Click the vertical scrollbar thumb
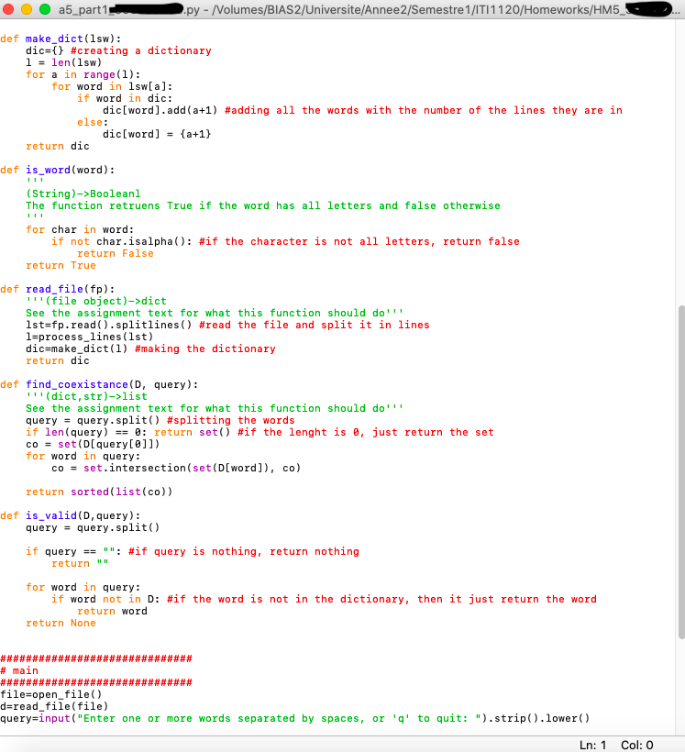The width and height of the screenshot is (685, 752). tap(679, 472)
